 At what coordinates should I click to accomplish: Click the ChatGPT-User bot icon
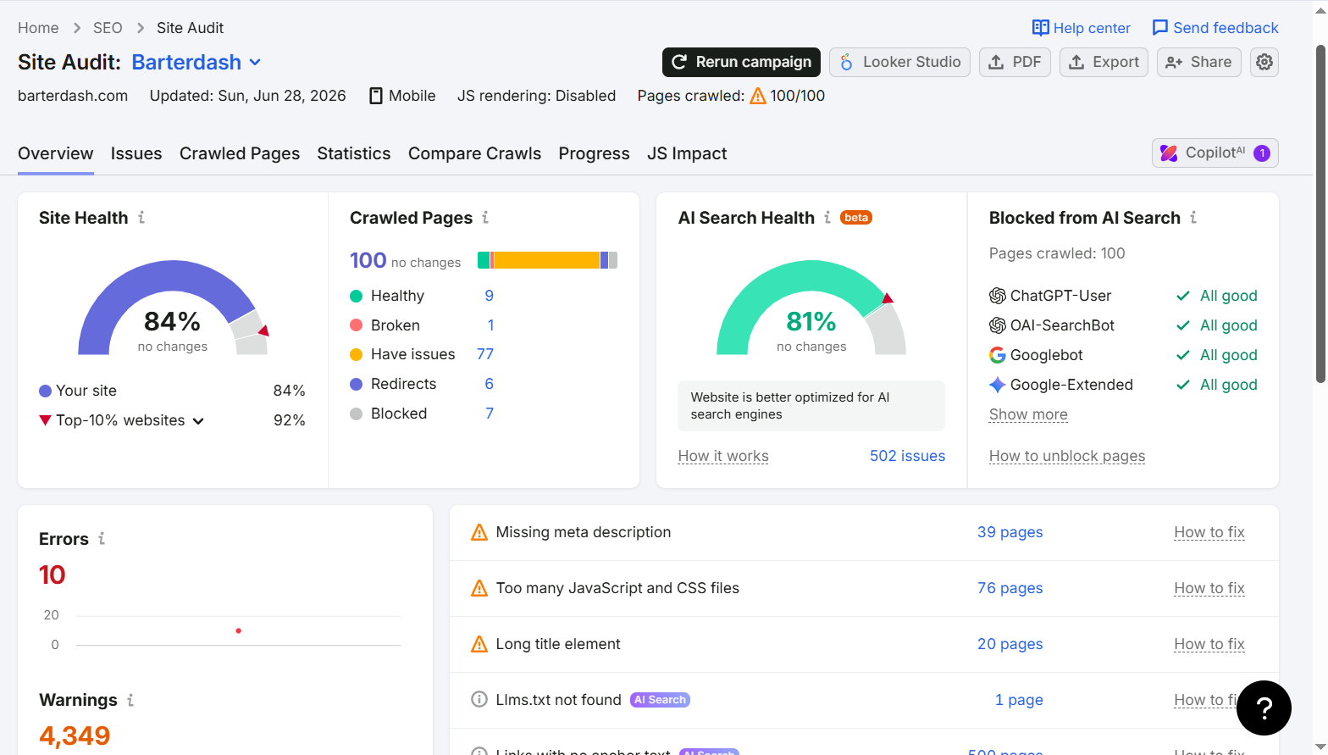[998, 296]
